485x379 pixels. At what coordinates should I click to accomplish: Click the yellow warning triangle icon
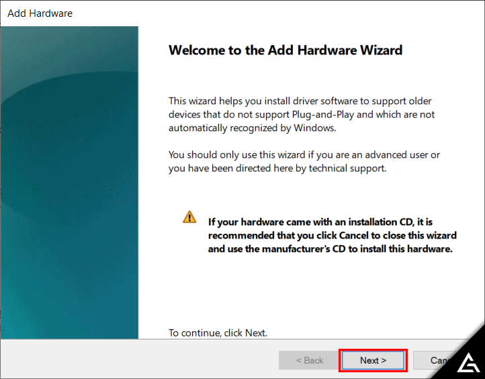pos(189,217)
